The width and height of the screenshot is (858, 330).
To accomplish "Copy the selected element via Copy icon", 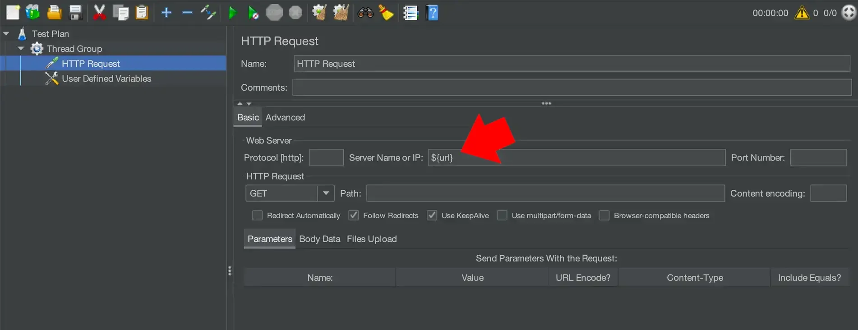I will tap(121, 13).
